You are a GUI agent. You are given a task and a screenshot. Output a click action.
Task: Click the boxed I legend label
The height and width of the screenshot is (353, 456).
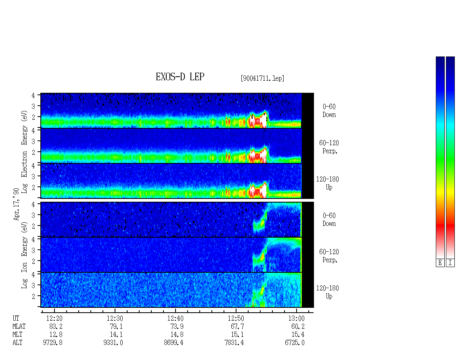click(450, 263)
